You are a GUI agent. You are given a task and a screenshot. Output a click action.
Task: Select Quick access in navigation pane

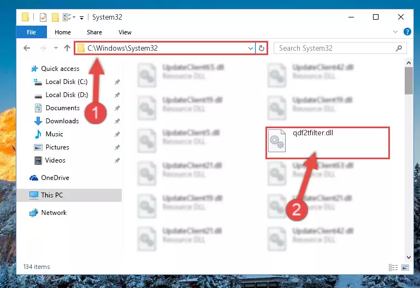[60, 69]
